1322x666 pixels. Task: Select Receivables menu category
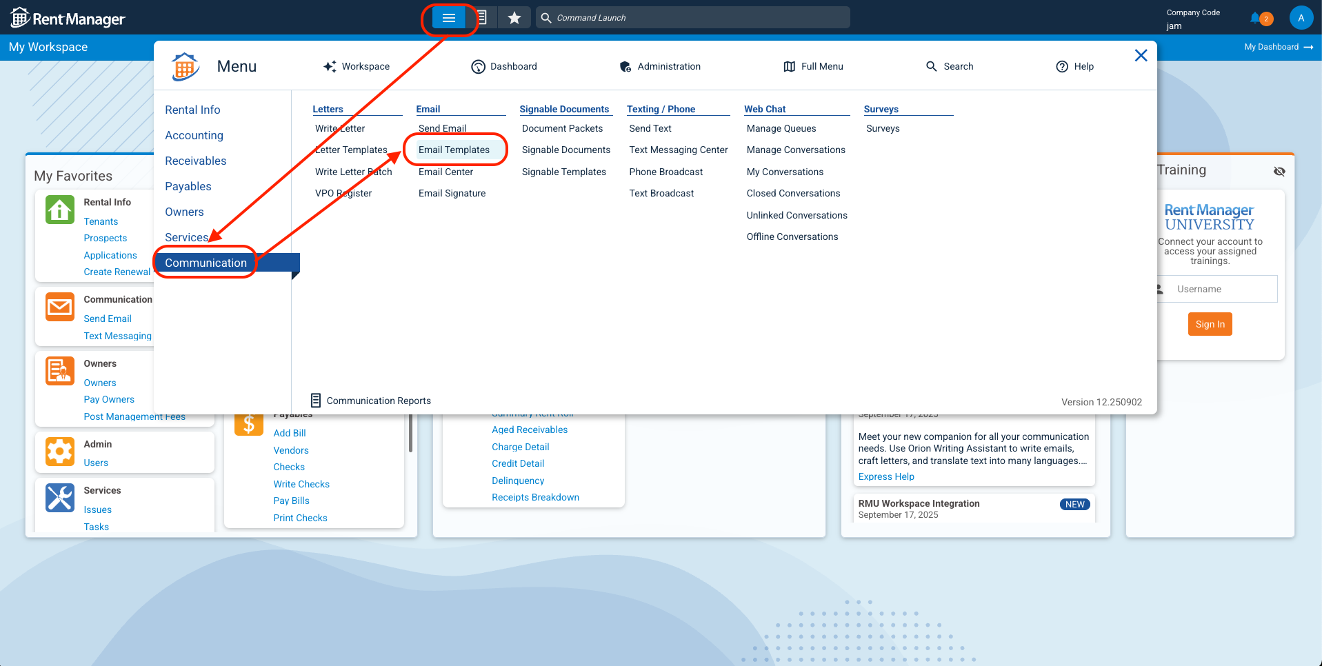click(x=195, y=161)
